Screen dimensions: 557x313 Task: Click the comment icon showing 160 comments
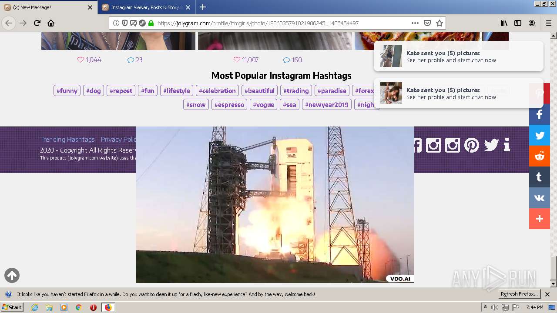tap(286, 60)
